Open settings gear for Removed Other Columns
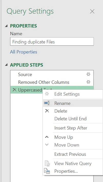 point(88,82)
